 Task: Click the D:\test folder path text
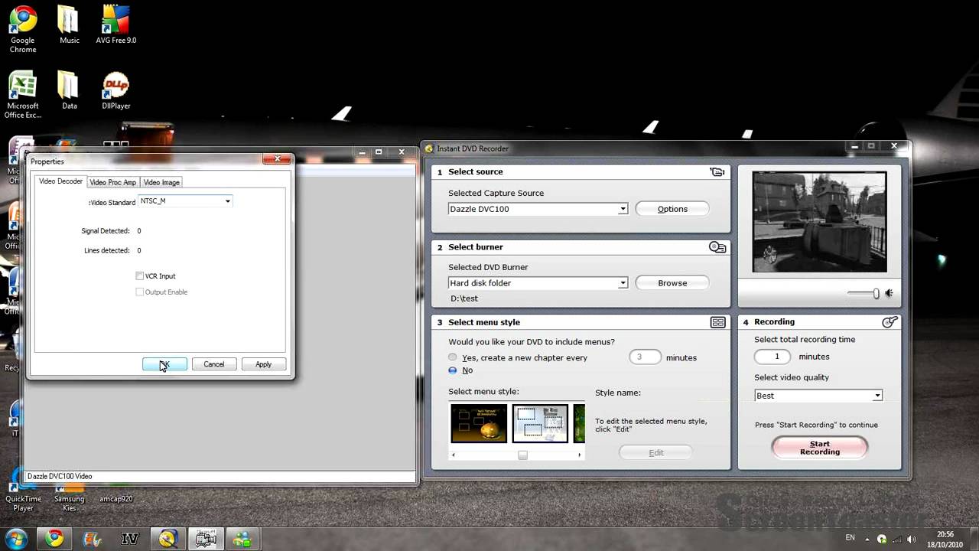click(464, 298)
